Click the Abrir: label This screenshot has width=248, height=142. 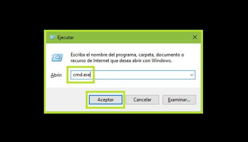tap(56, 75)
